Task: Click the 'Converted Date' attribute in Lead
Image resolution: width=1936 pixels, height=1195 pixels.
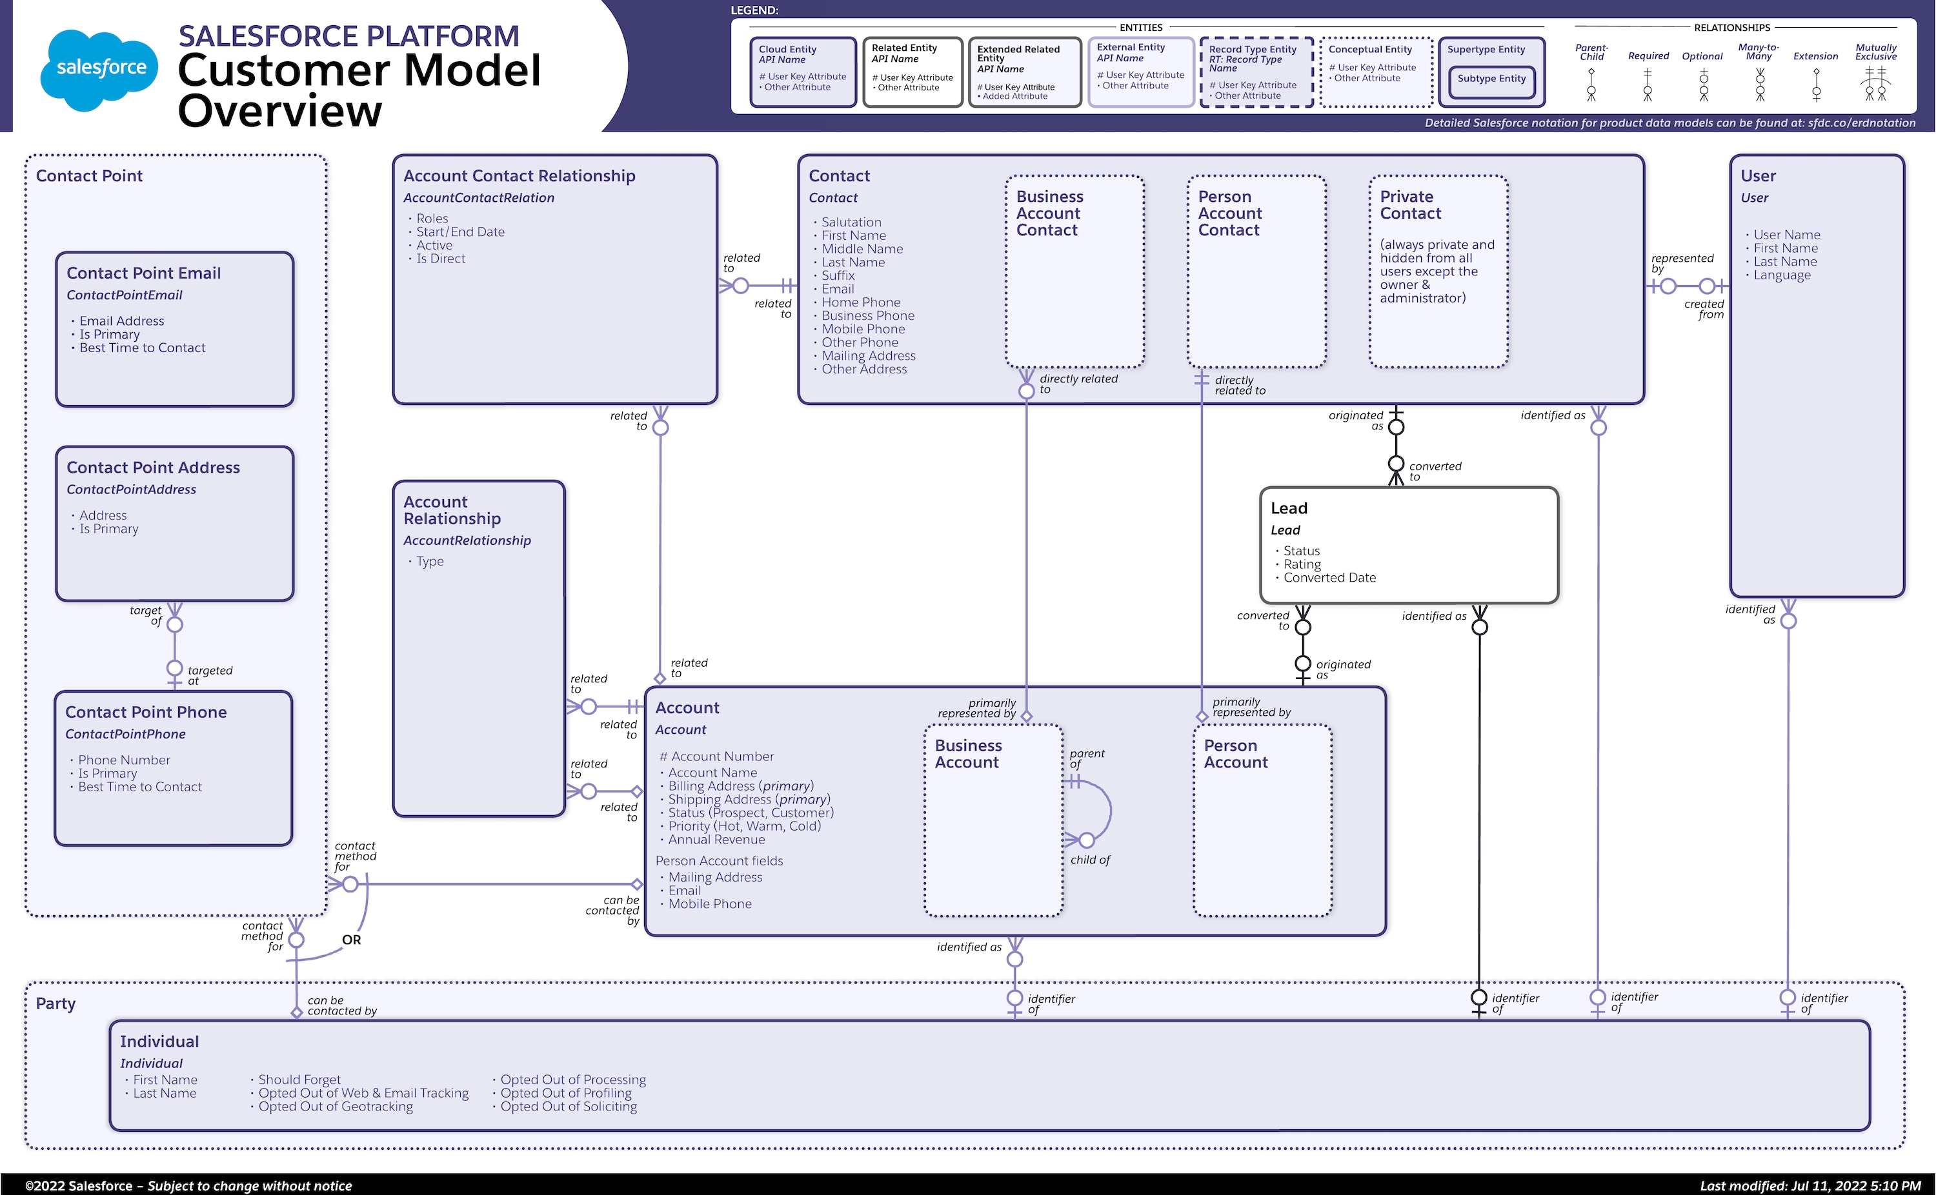Action: [1329, 578]
